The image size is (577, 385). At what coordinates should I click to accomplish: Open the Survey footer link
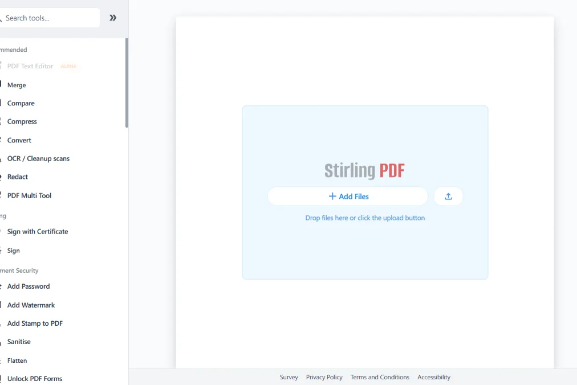(289, 377)
